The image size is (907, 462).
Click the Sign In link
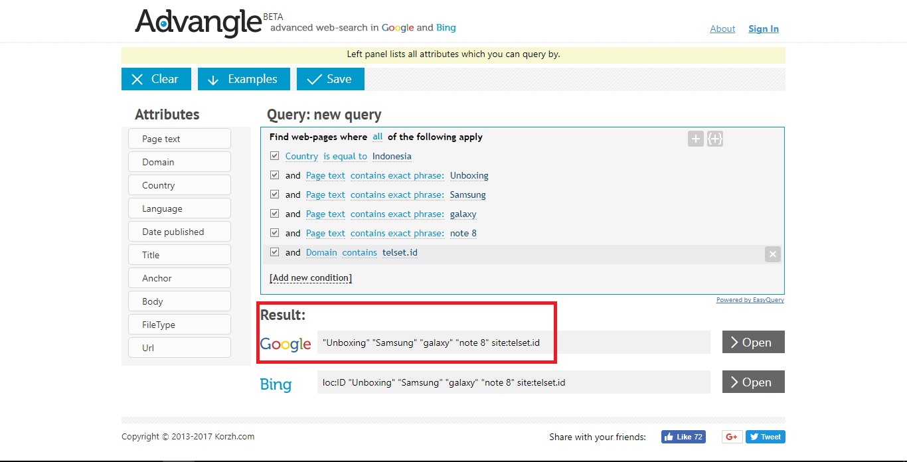click(763, 29)
